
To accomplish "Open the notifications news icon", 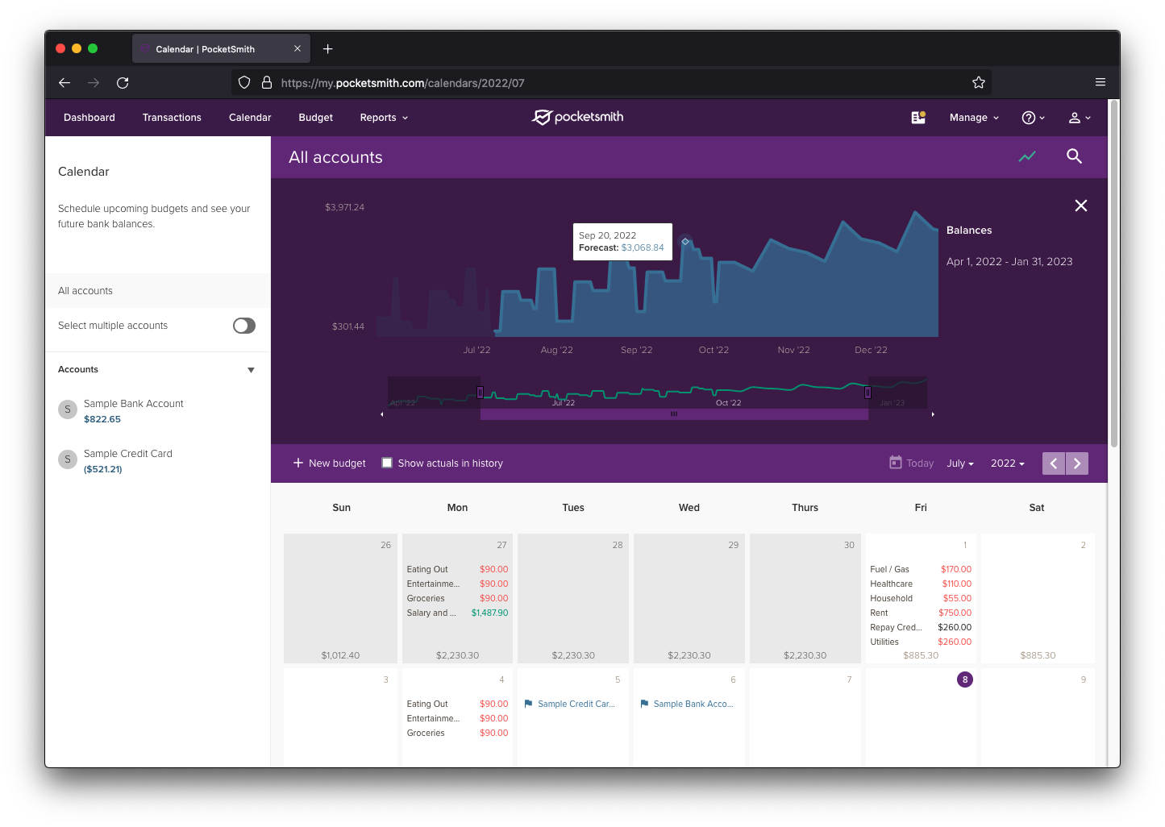I will [x=917, y=118].
